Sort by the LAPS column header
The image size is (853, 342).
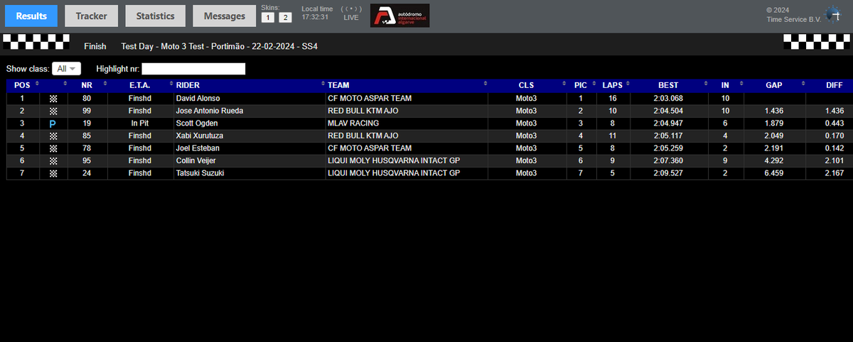[612, 85]
